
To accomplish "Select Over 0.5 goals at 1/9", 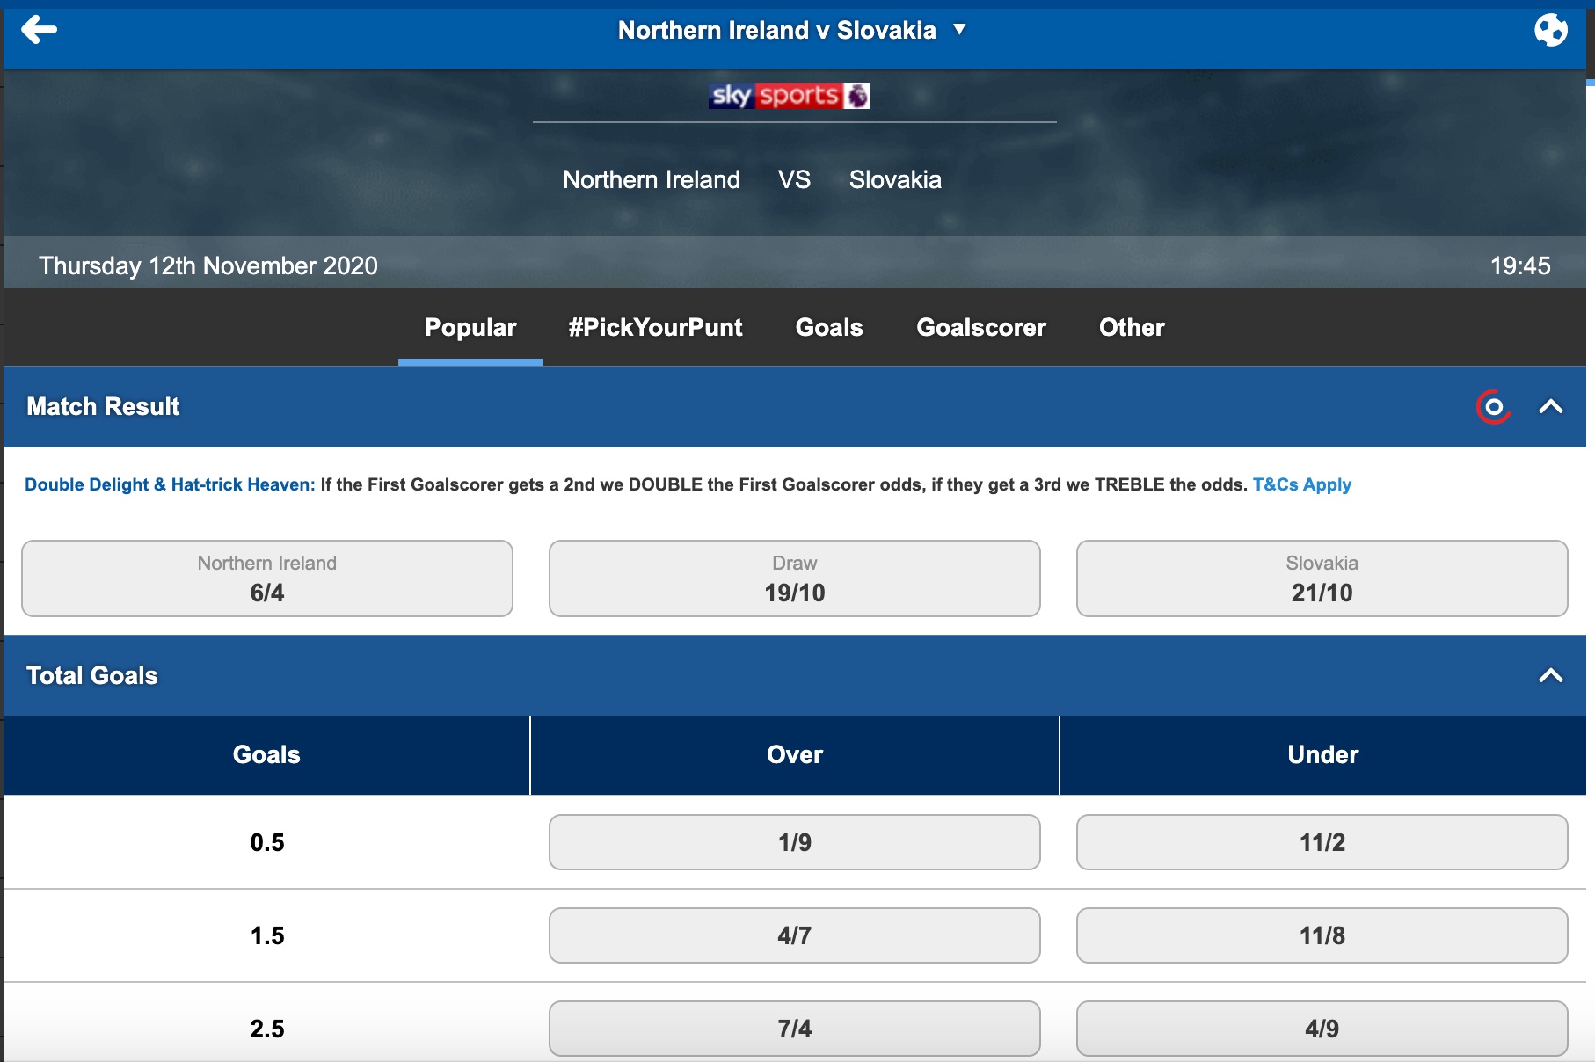I will pyautogui.click(x=795, y=842).
